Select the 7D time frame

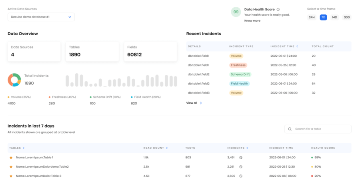(323, 18)
